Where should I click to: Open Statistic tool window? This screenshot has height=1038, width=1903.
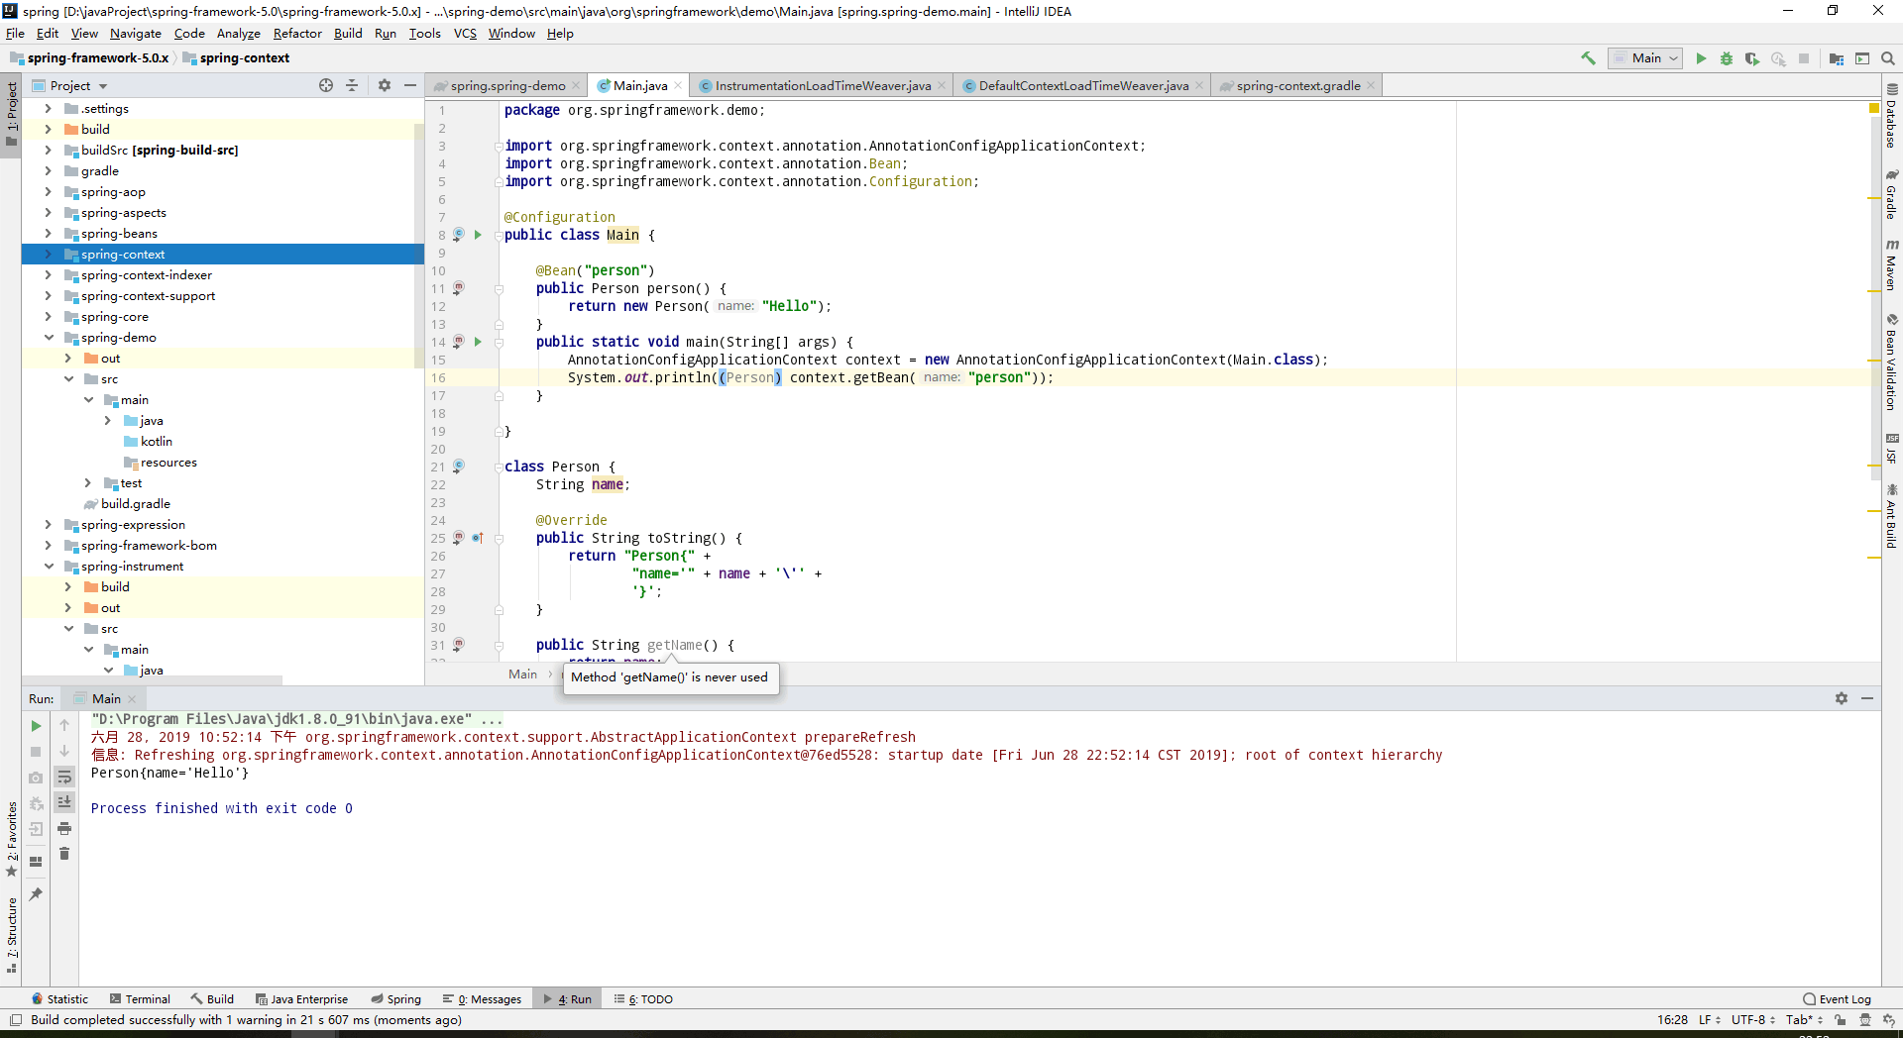[x=59, y=999]
